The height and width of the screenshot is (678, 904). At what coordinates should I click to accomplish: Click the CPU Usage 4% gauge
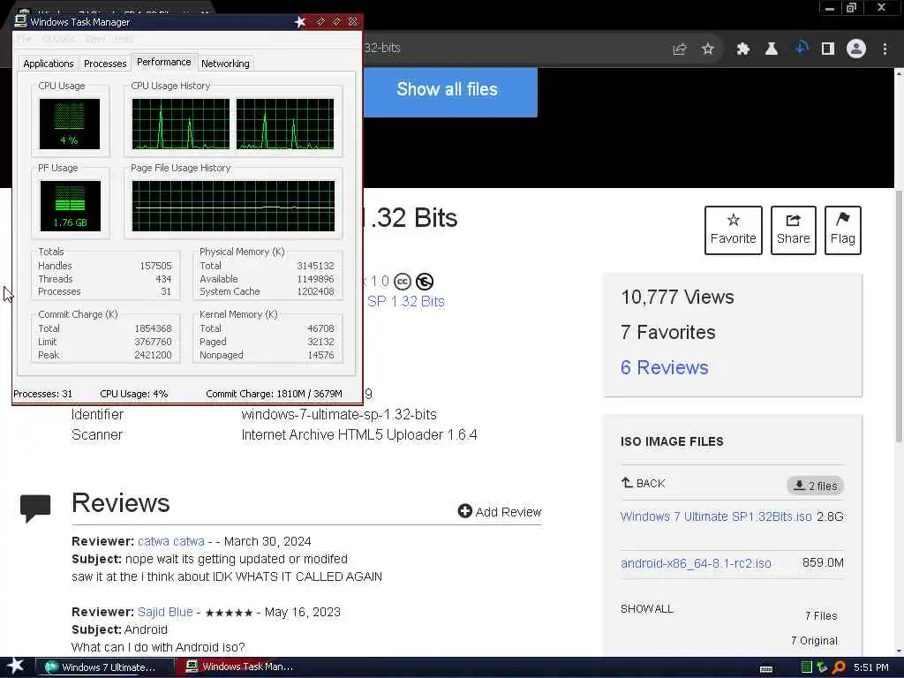point(69,124)
